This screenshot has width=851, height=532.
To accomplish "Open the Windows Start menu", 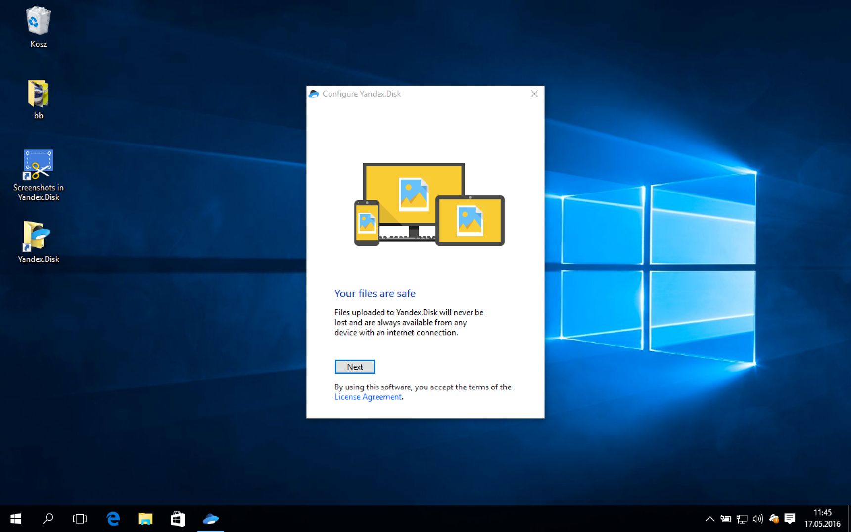I will pos(16,519).
